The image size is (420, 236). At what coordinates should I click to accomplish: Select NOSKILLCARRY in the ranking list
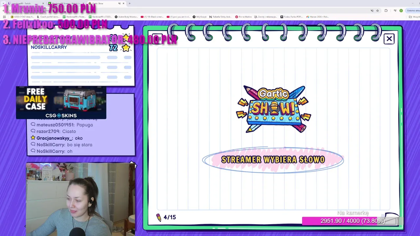coord(49,47)
